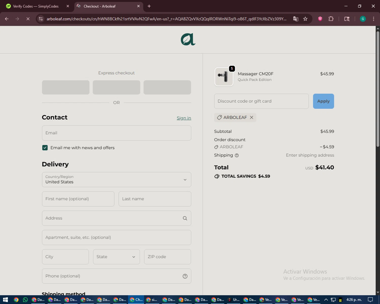Remove the ARBOLEAF discount code
This screenshot has width=380, height=304.
point(252,117)
